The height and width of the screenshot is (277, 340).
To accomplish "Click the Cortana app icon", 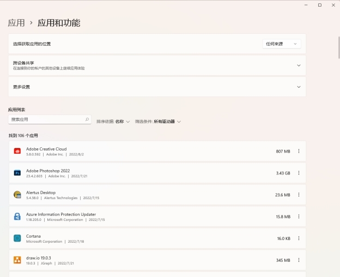I will (17, 238).
